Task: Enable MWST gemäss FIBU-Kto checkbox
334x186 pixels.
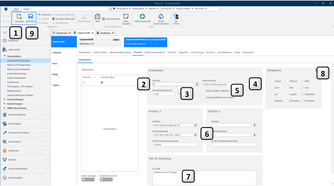Action: pyautogui.click(x=203, y=91)
